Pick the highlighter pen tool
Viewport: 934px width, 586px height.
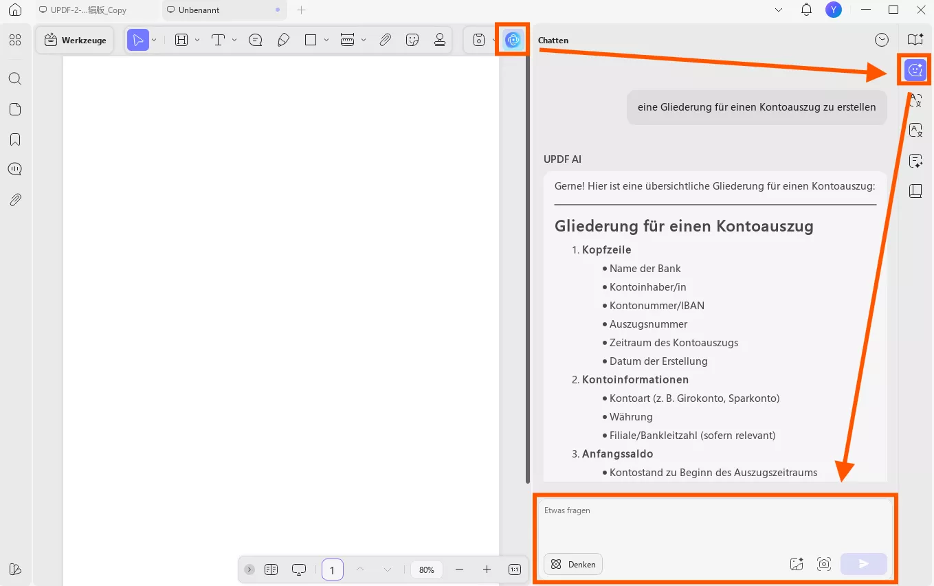pos(283,40)
